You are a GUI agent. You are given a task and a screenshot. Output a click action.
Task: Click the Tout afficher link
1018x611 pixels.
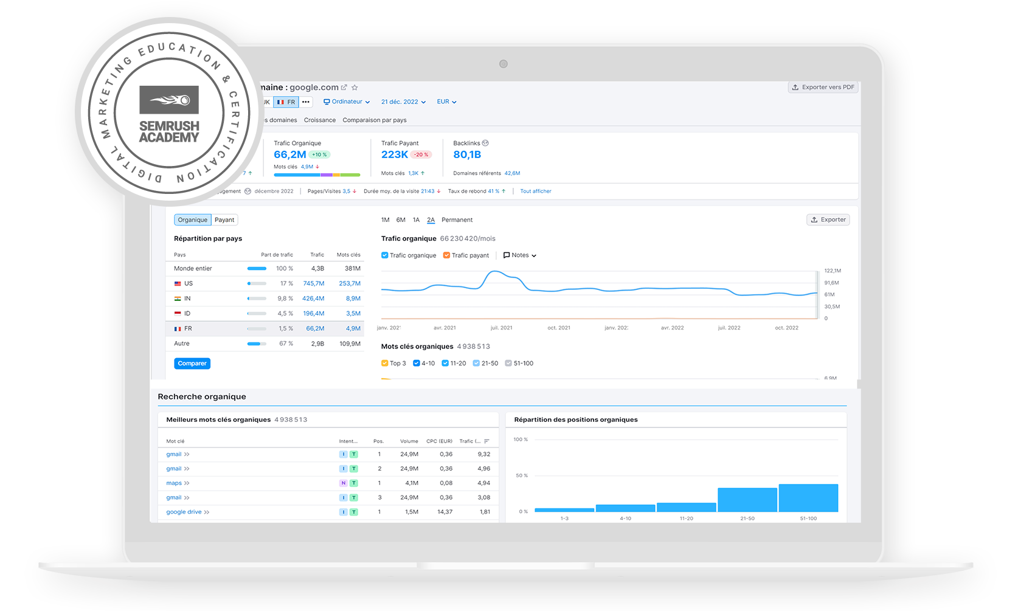[x=536, y=192]
